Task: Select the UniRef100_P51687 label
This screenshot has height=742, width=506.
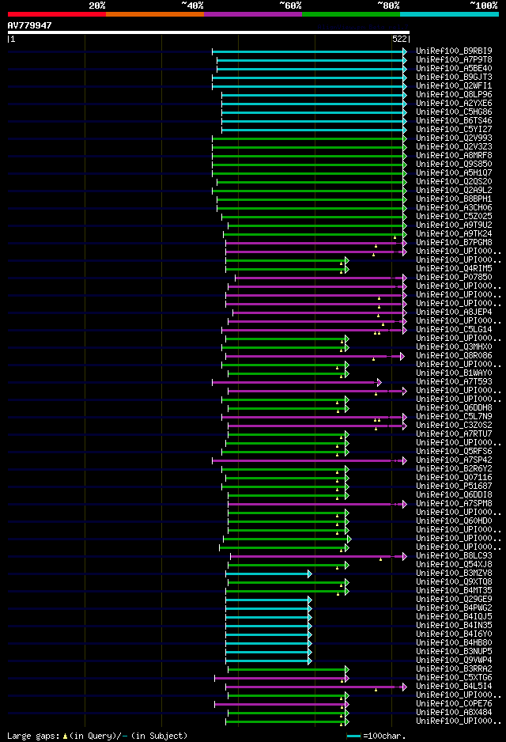Action: [x=454, y=486]
